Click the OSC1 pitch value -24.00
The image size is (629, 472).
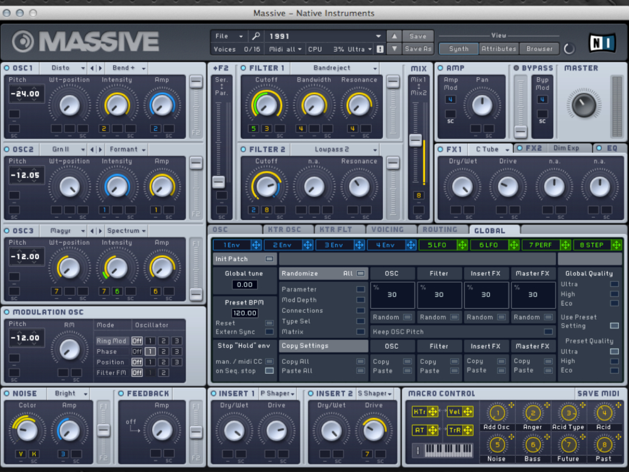tap(25, 94)
